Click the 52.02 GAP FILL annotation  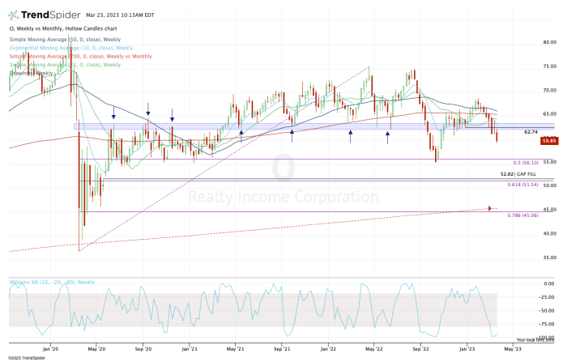pos(518,174)
